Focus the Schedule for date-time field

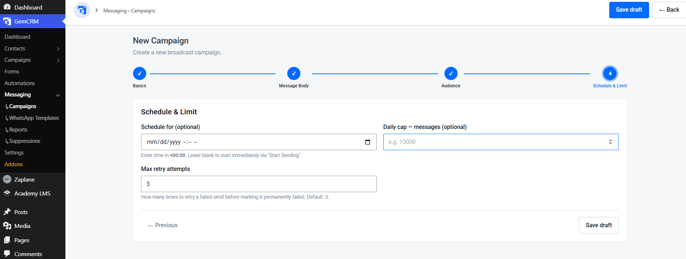(259, 142)
